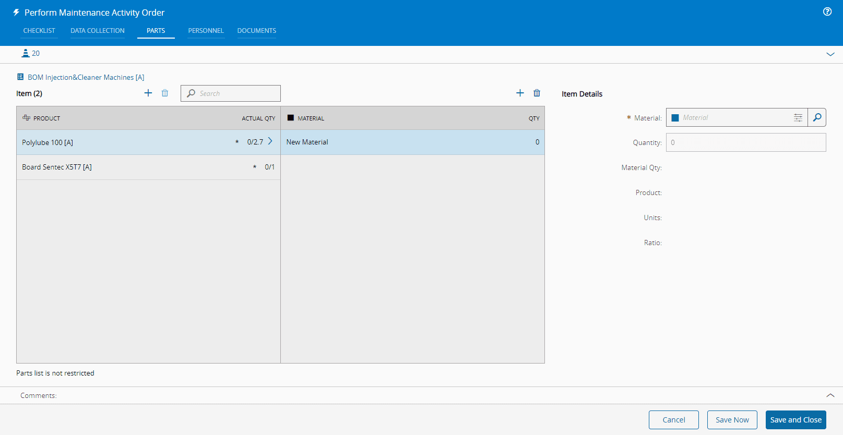Go to the Personnel tab
The height and width of the screenshot is (435, 843).
(x=206, y=31)
